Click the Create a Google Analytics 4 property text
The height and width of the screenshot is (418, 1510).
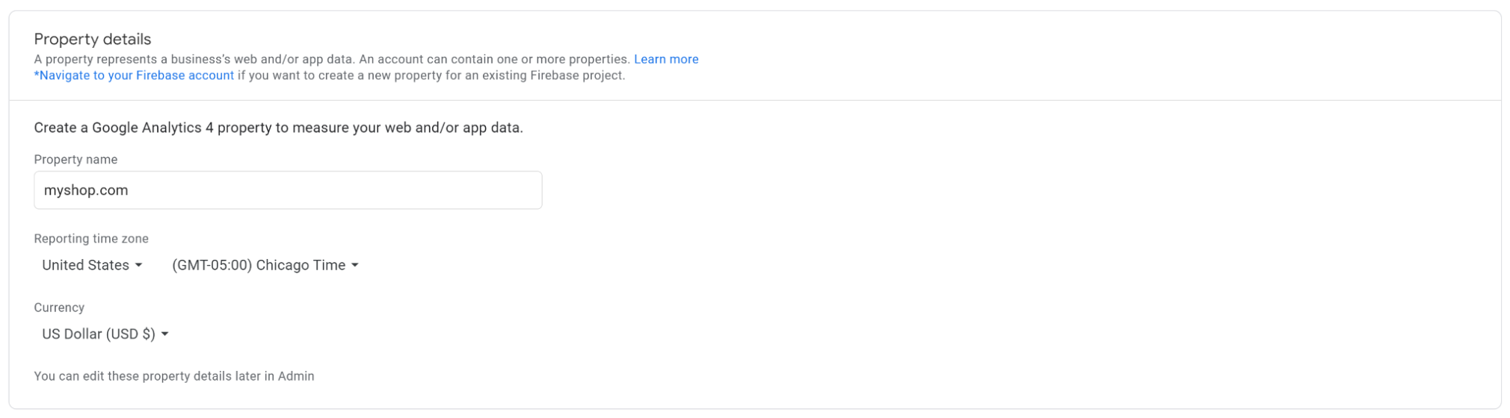278,128
